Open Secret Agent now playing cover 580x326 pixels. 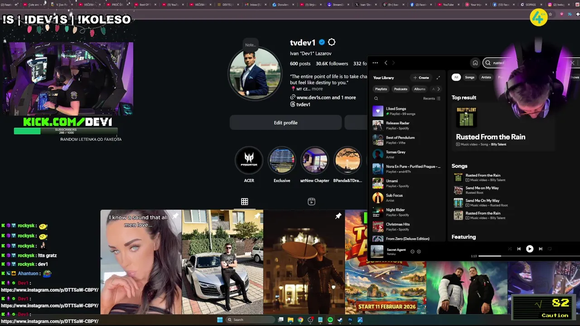377,251
